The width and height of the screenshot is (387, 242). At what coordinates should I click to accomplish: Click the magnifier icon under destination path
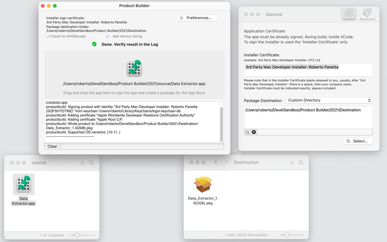(247, 132)
